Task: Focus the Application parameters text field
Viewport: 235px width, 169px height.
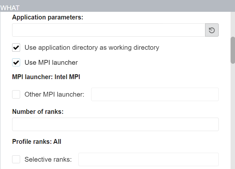Action: point(108,30)
